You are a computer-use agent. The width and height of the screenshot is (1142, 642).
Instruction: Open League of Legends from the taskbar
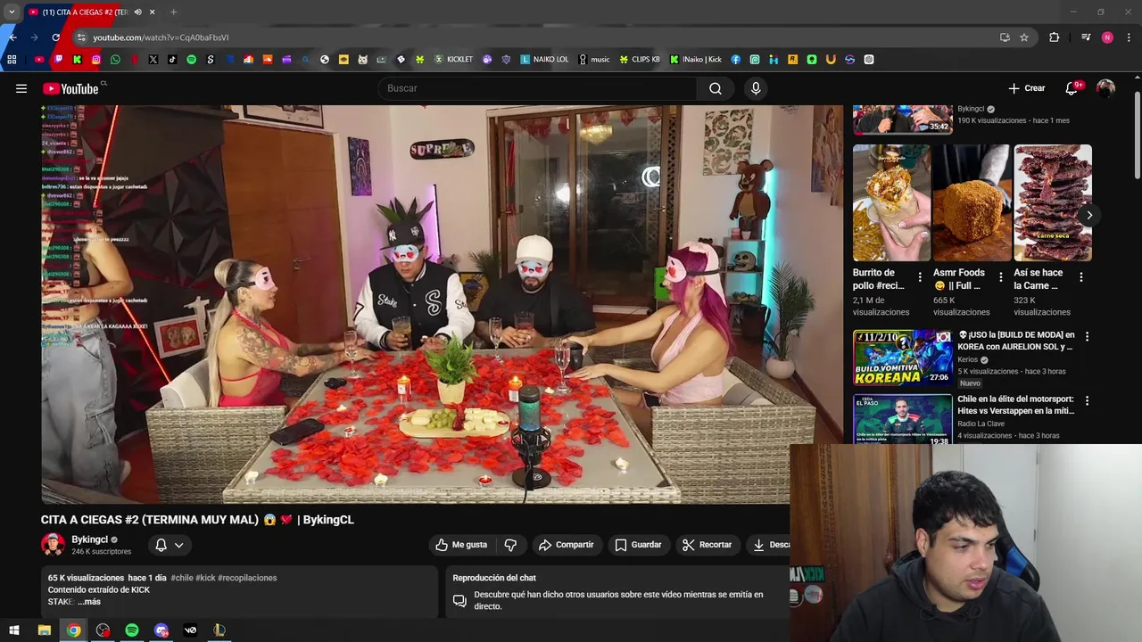point(219,630)
